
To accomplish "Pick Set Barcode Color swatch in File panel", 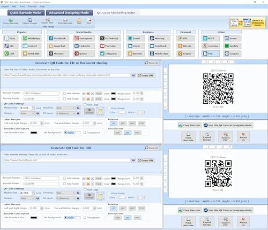I will tap(34, 133).
